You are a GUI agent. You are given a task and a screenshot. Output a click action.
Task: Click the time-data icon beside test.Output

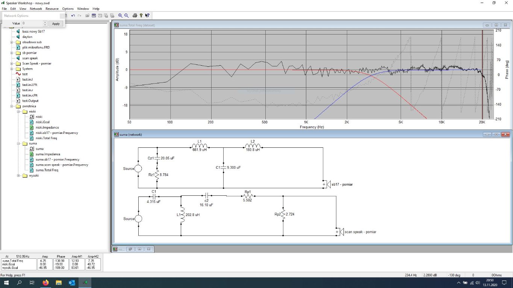pyautogui.click(x=18, y=101)
